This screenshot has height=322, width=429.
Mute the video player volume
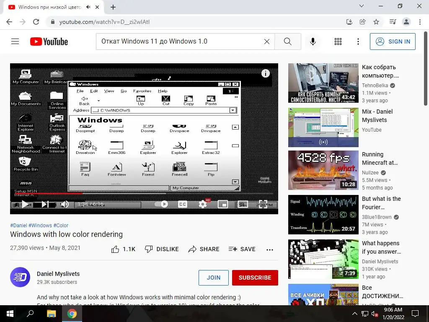click(x=65, y=204)
